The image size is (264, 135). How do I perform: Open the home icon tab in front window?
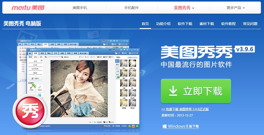point(30,53)
